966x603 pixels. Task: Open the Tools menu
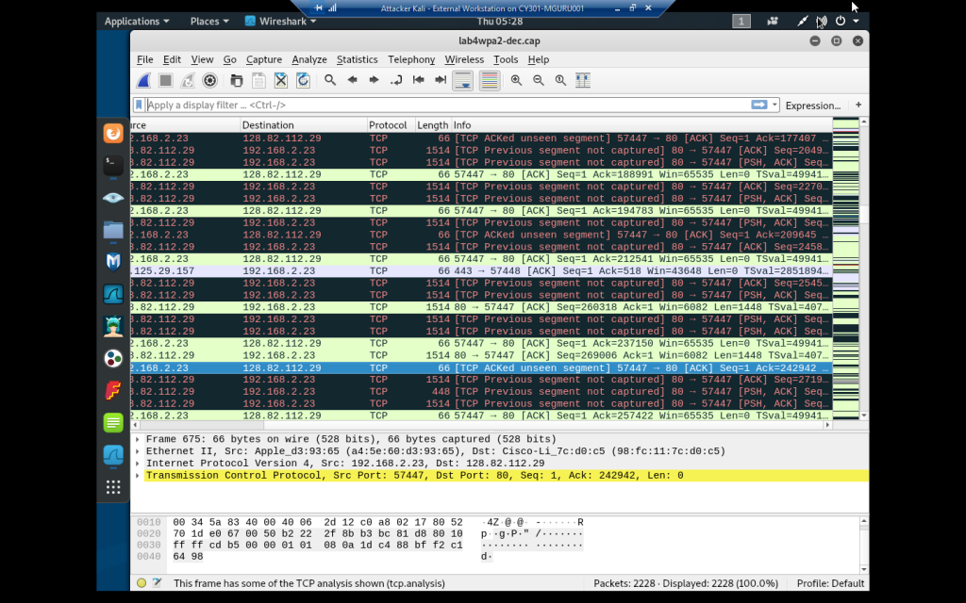click(506, 59)
